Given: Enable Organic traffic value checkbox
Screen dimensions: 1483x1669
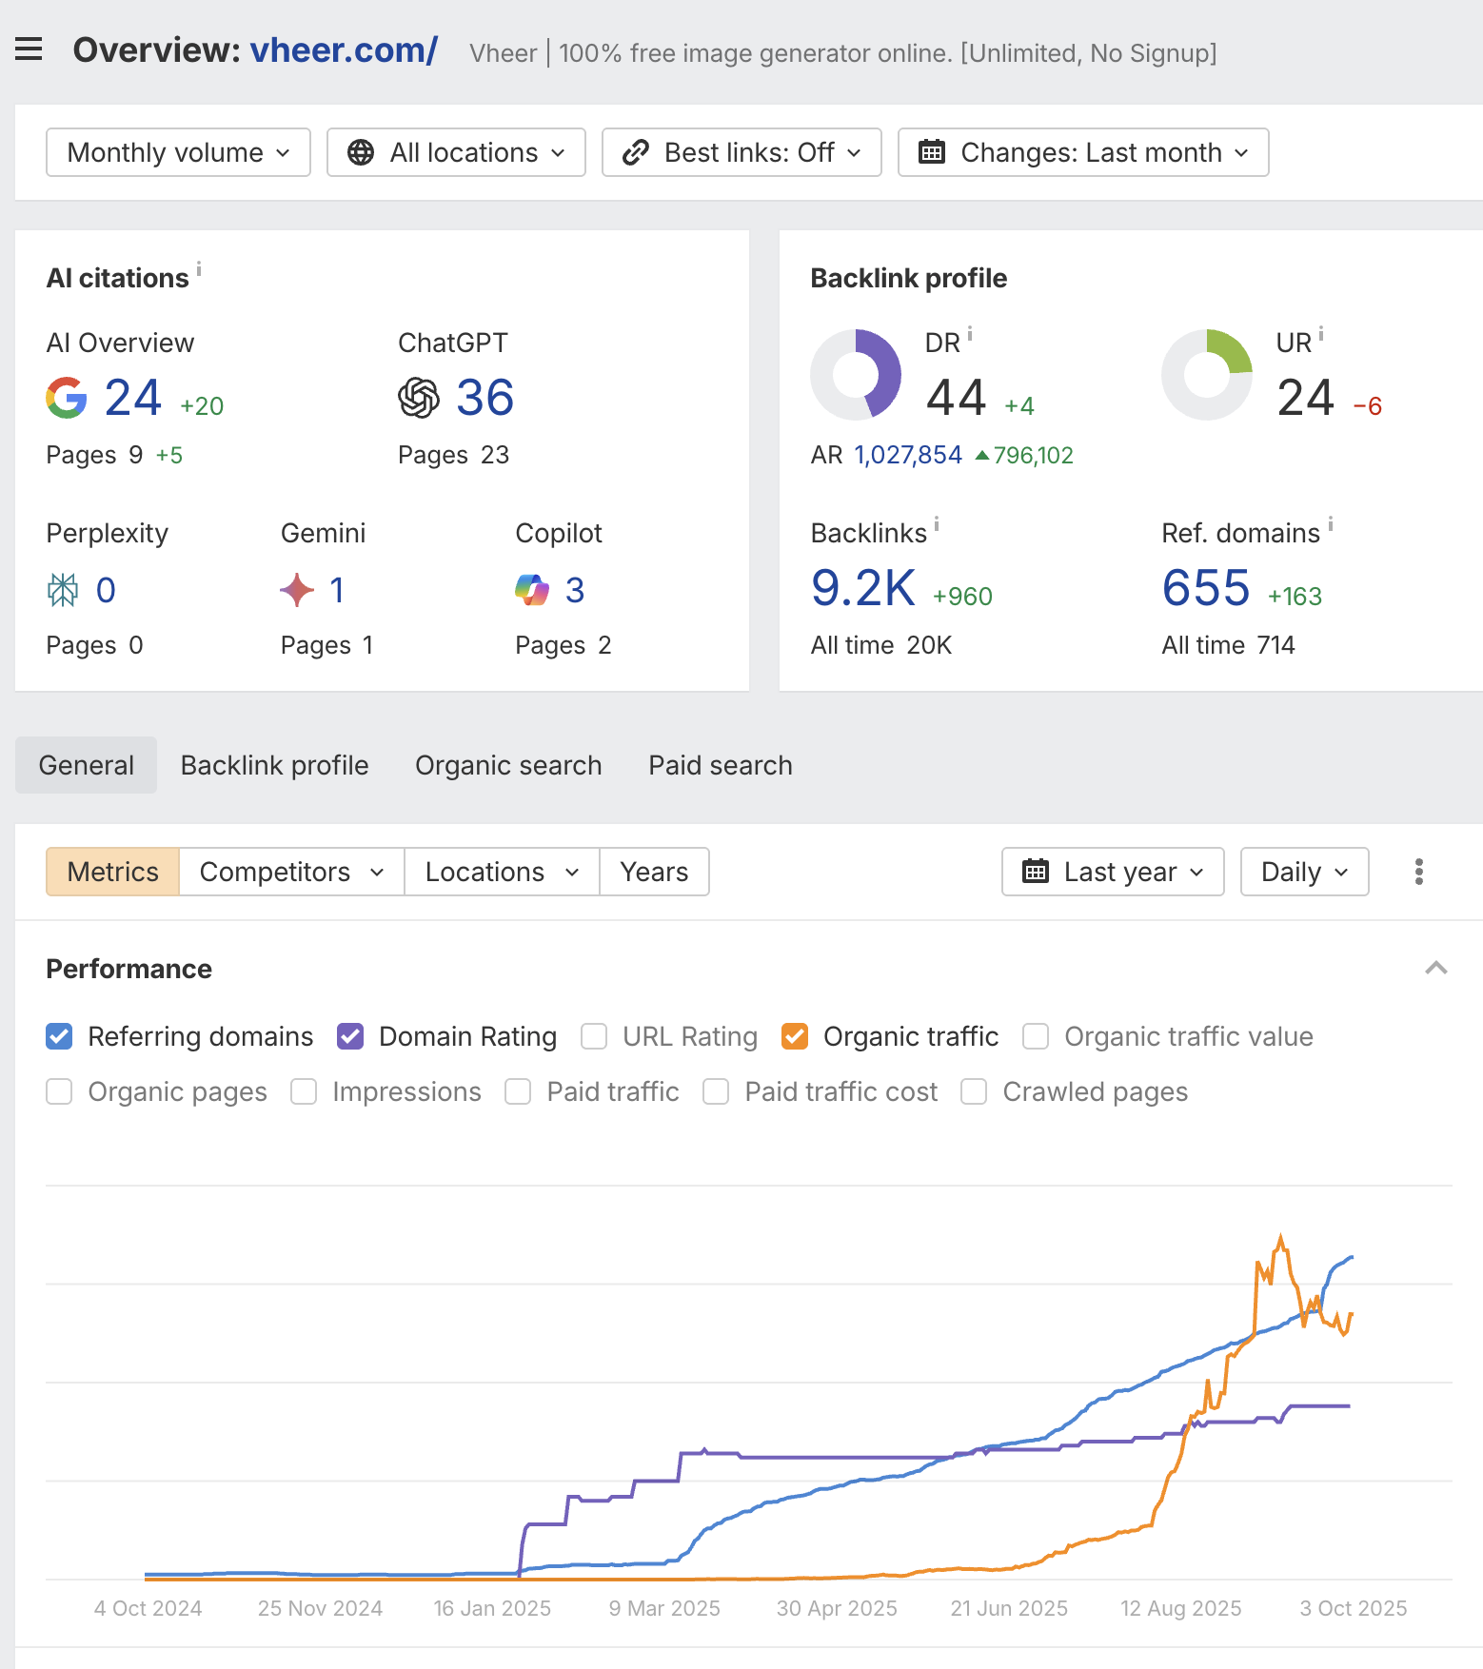Looking at the screenshot, I should tap(1036, 1036).
